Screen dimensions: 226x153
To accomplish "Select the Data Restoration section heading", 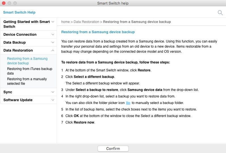I will [29, 50].
